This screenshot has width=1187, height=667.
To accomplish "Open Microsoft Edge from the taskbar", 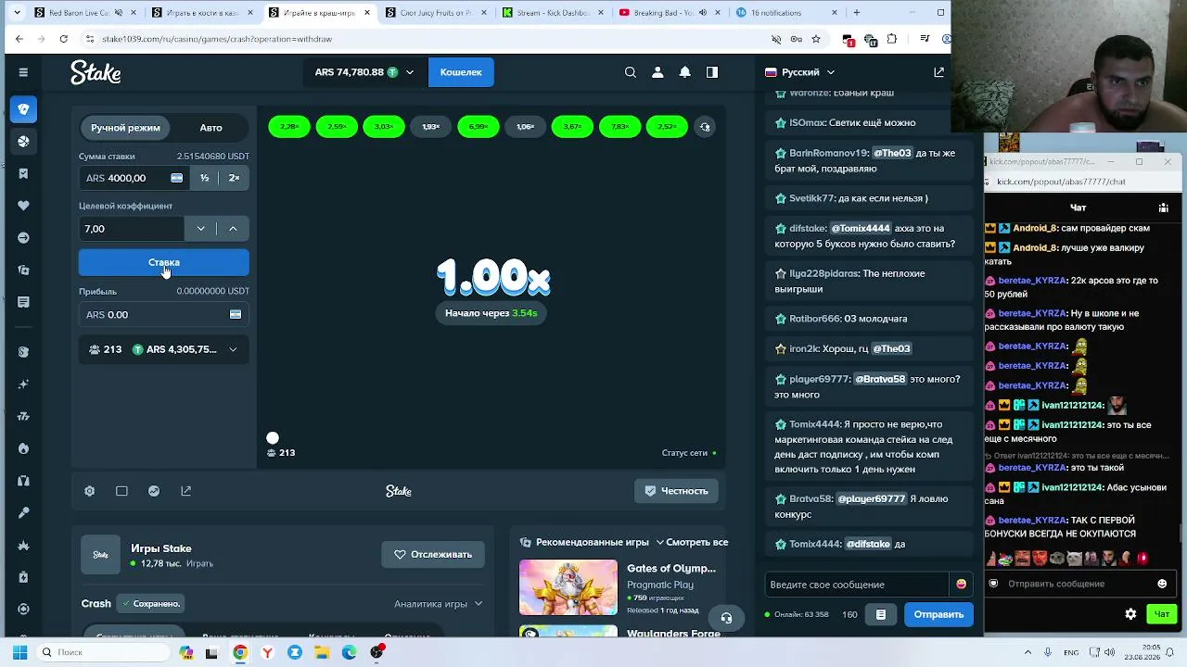I will pos(349,652).
